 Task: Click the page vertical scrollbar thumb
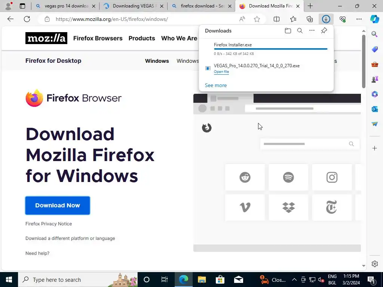[364, 61]
